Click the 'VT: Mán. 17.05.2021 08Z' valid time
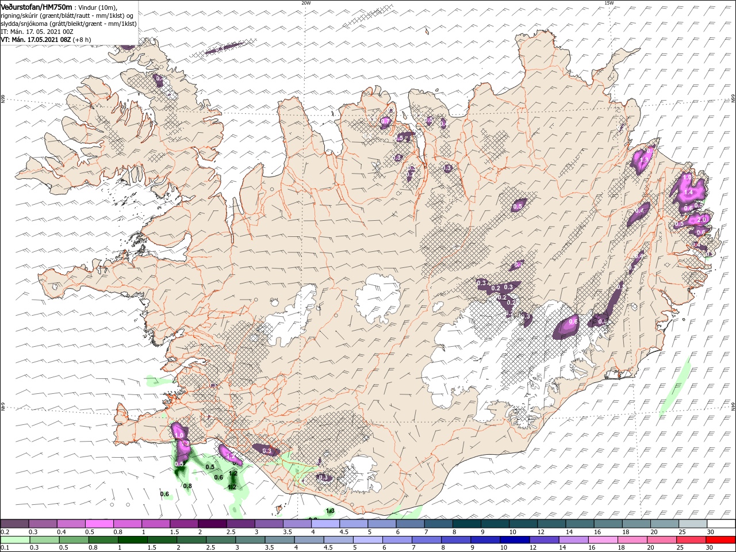Screen dimensions: 736x552 coord(36,40)
